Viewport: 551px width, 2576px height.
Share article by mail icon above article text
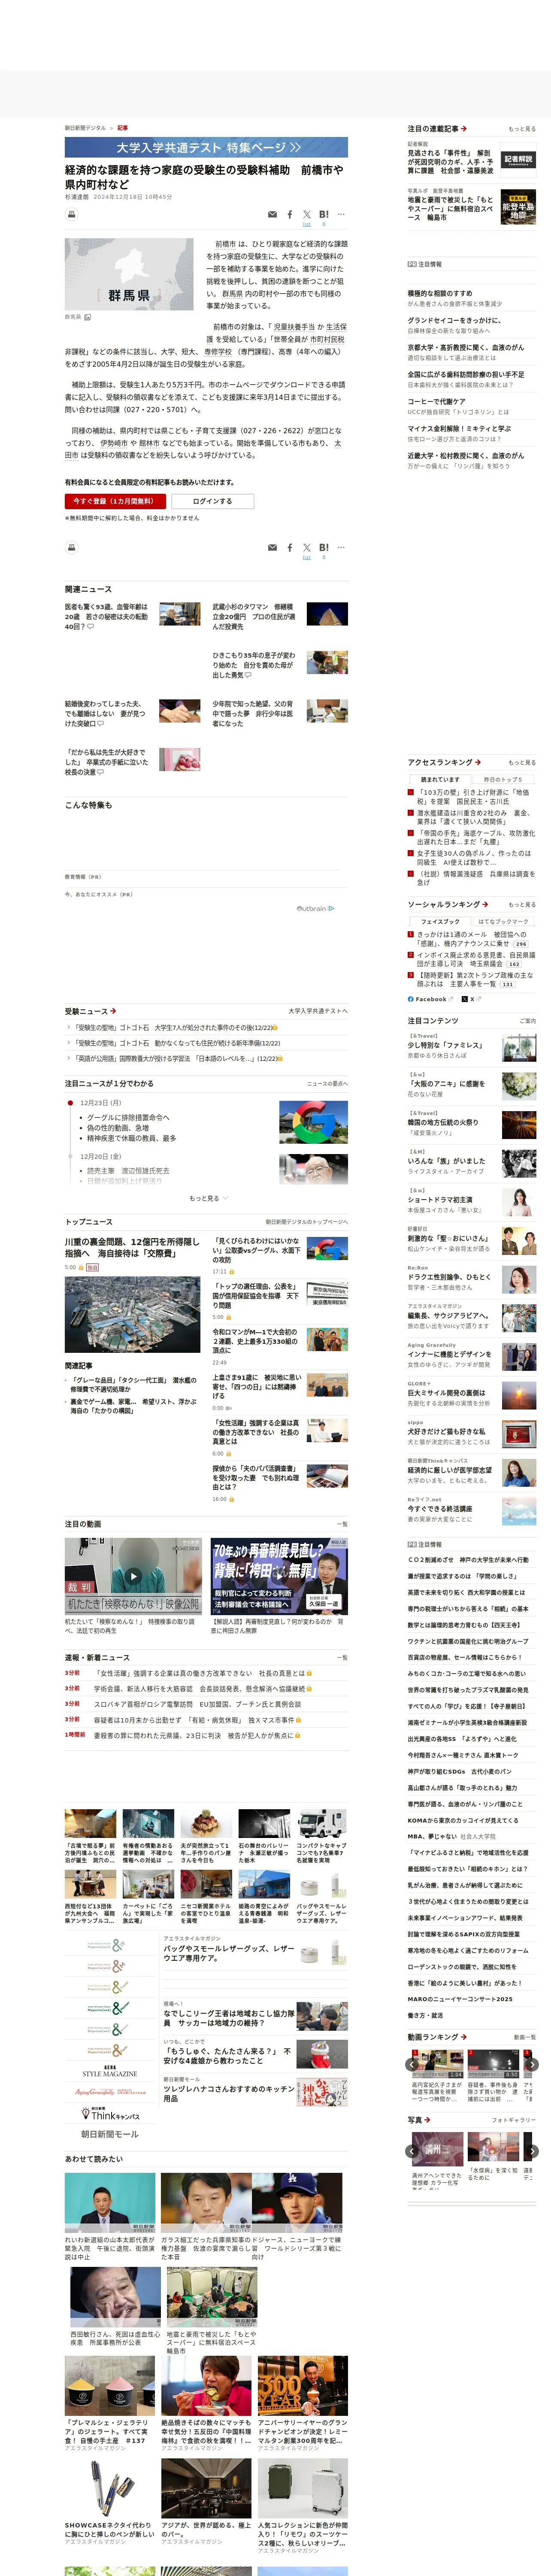pyautogui.click(x=272, y=214)
